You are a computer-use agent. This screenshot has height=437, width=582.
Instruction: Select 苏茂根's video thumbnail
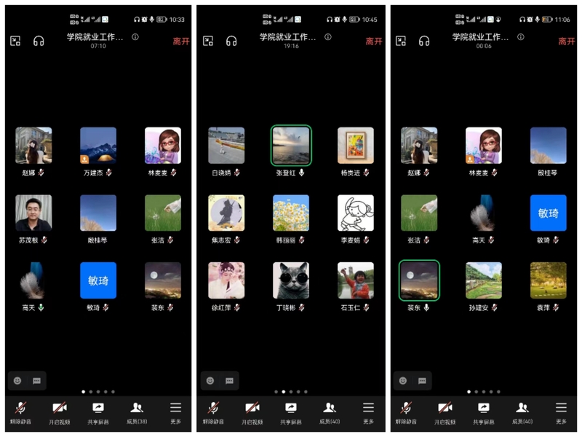[x=33, y=213]
